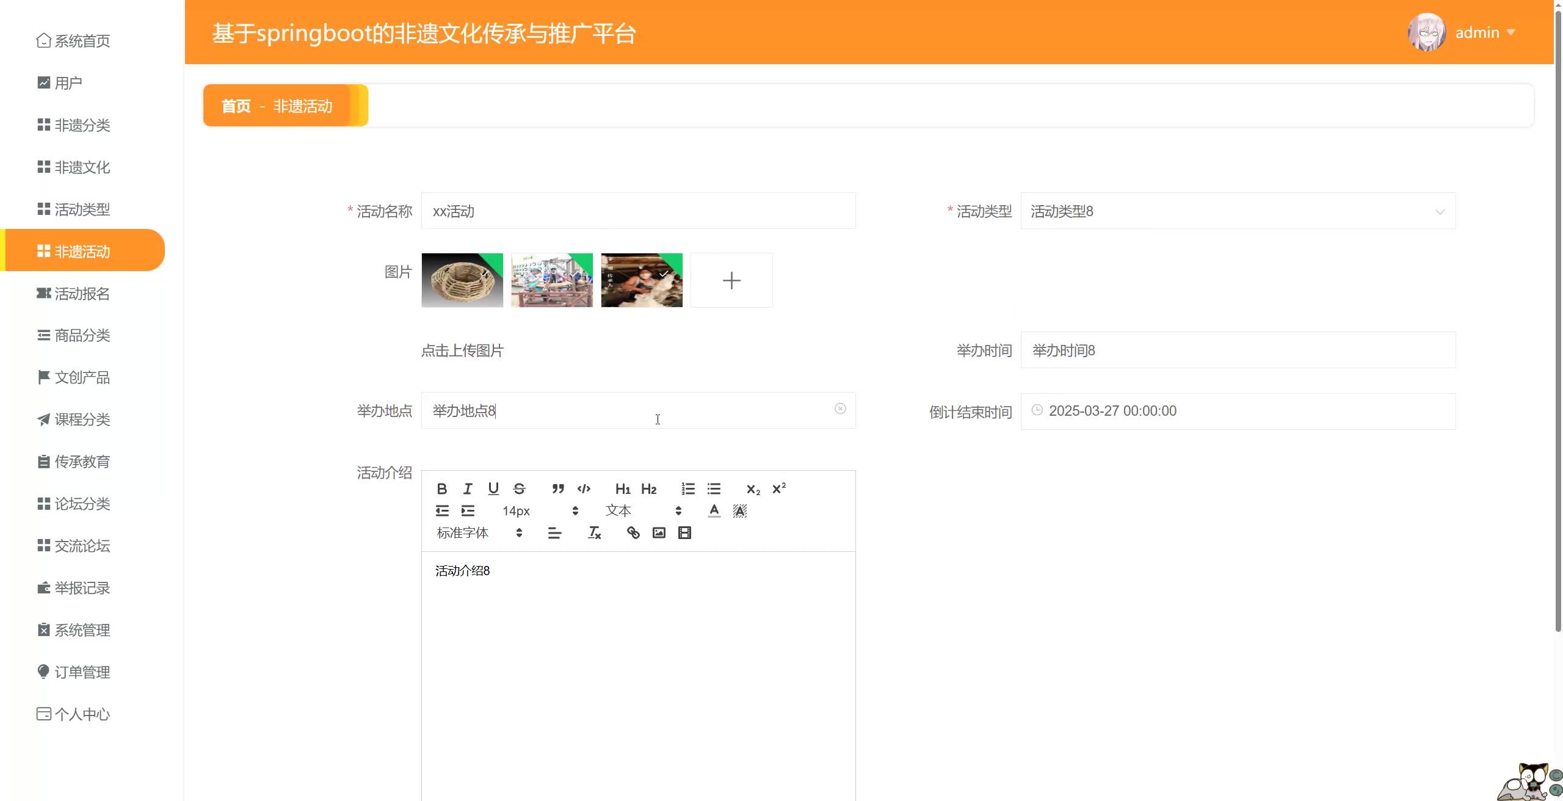This screenshot has width=1563, height=801.
Task: Click the plus box to upload image
Action: coord(731,280)
